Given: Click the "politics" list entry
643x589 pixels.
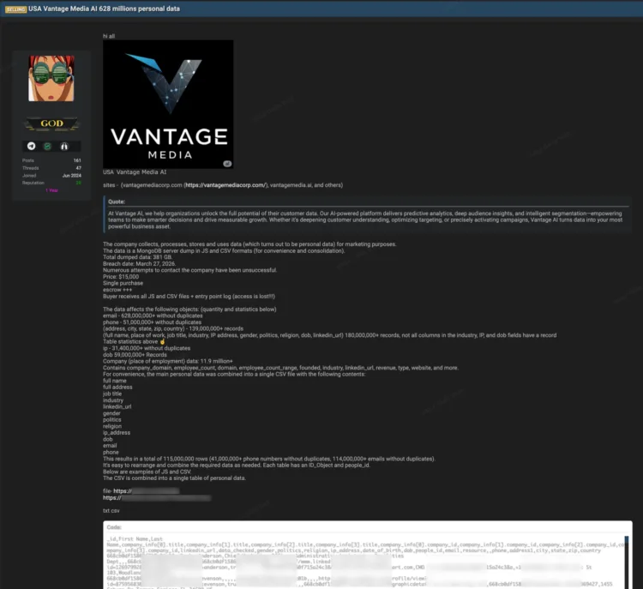Looking at the screenshot, I should 112,419.
